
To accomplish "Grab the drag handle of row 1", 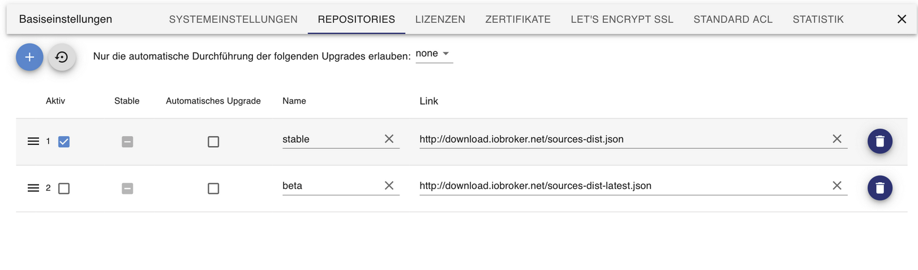I will [x=33, y=142].
